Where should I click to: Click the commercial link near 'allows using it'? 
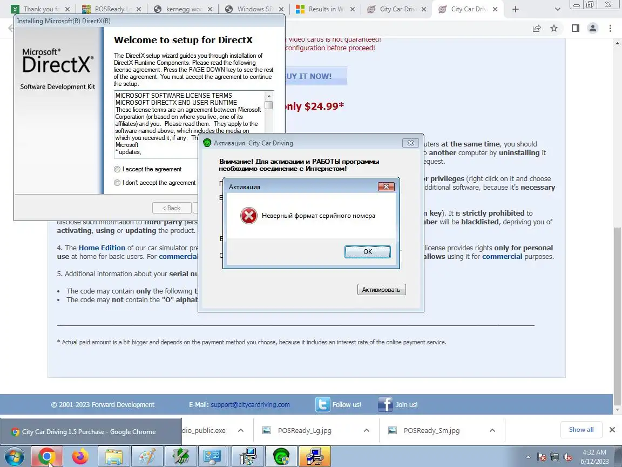tap(502, 257)
